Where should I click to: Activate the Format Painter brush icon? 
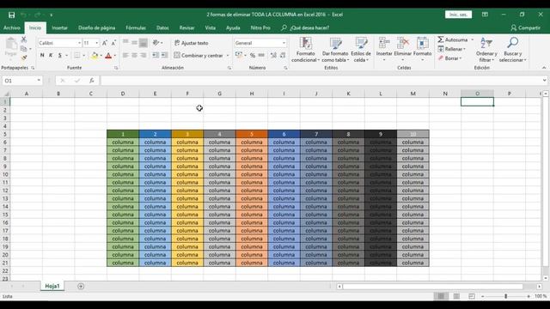pos(24,58)
